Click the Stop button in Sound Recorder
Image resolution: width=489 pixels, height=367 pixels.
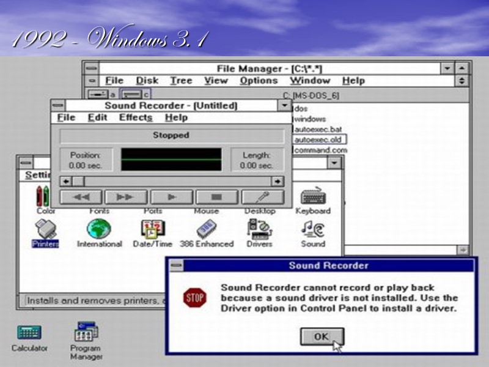pyautogui.click(x=217, y=197)
